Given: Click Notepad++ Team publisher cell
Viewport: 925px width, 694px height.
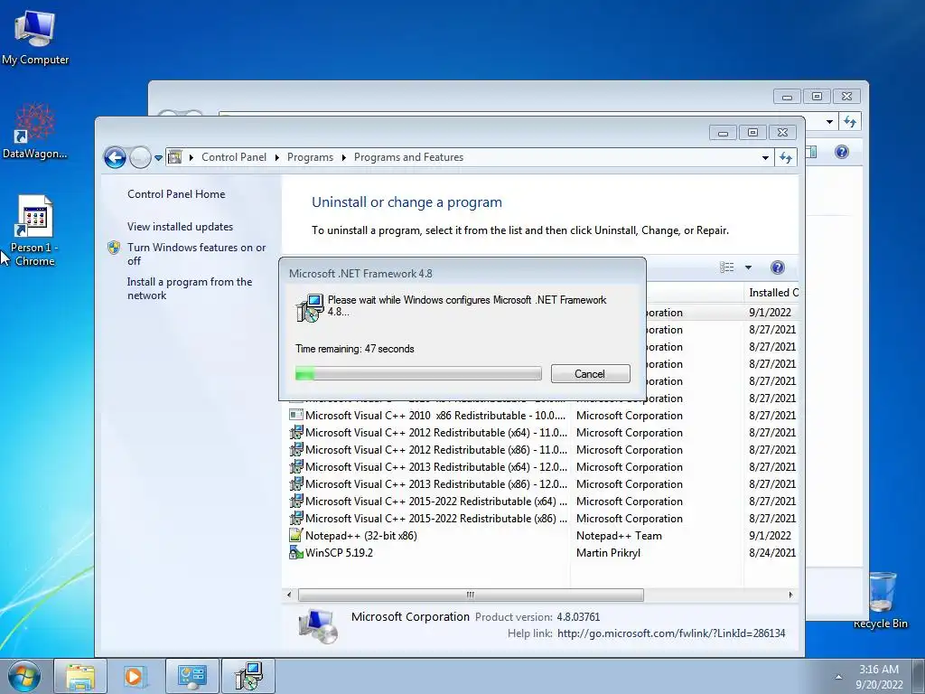Looking at the screenshot, I should point(619,536).
